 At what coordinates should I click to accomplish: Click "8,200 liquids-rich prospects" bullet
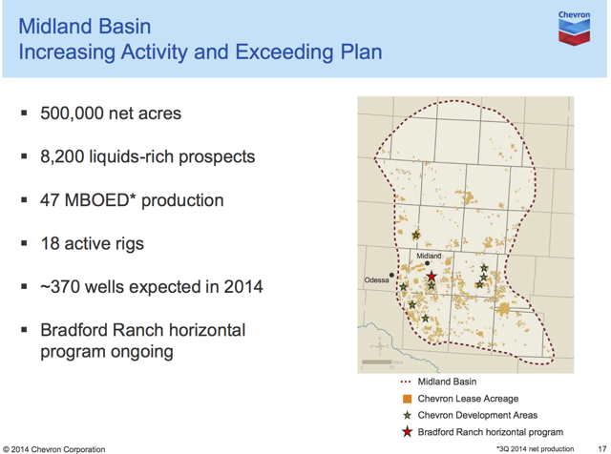point(147,156)
